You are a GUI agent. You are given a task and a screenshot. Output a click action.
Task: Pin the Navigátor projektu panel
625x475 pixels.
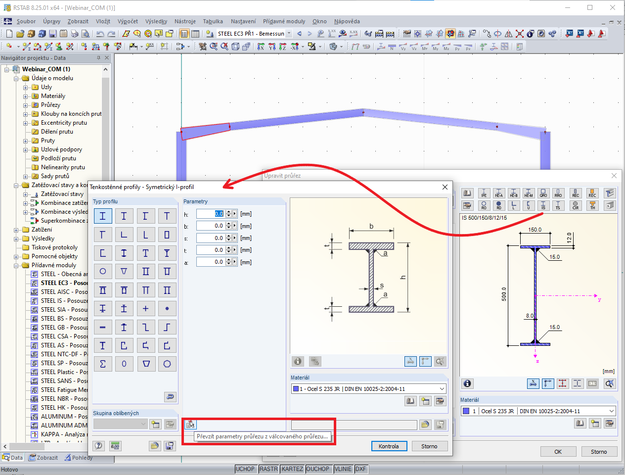coord(98,58)
